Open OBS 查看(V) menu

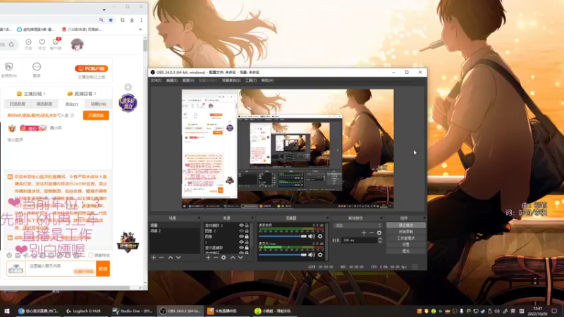point(188,80)
